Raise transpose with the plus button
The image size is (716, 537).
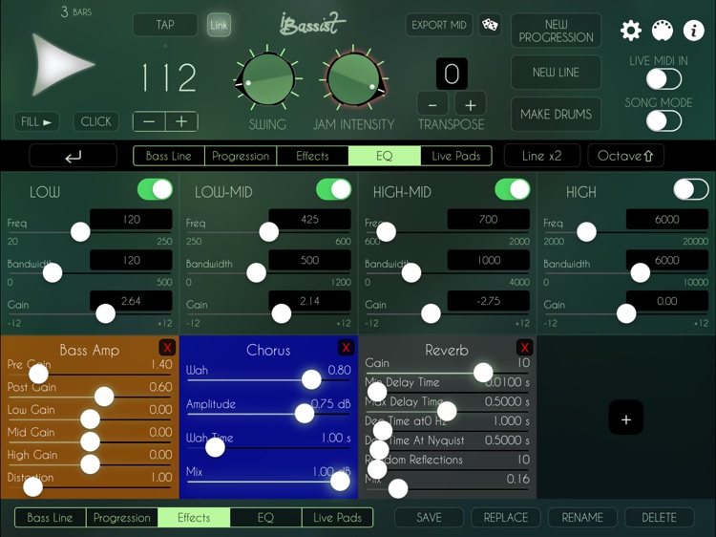click(471, 105)
